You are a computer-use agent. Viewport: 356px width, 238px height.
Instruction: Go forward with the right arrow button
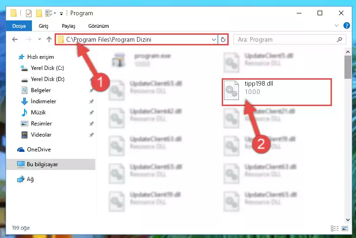tap(29, 39)
